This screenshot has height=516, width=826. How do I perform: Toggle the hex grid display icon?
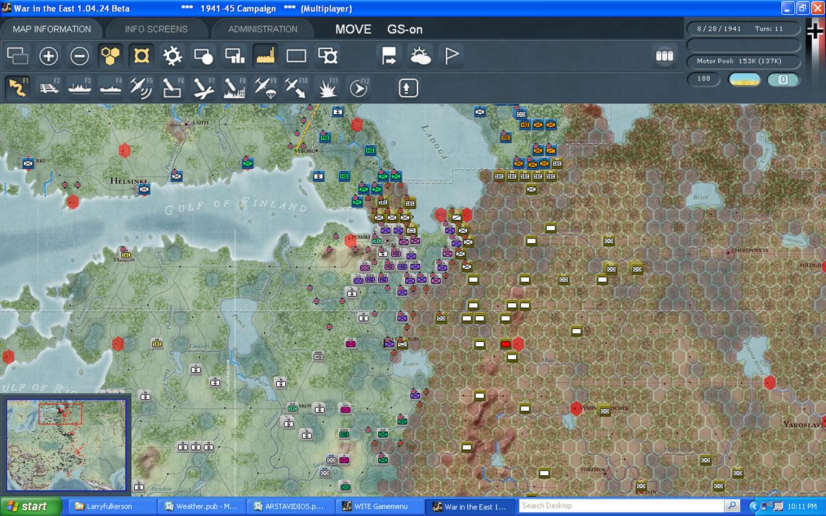pyautogui.click(x=111, y=56)
